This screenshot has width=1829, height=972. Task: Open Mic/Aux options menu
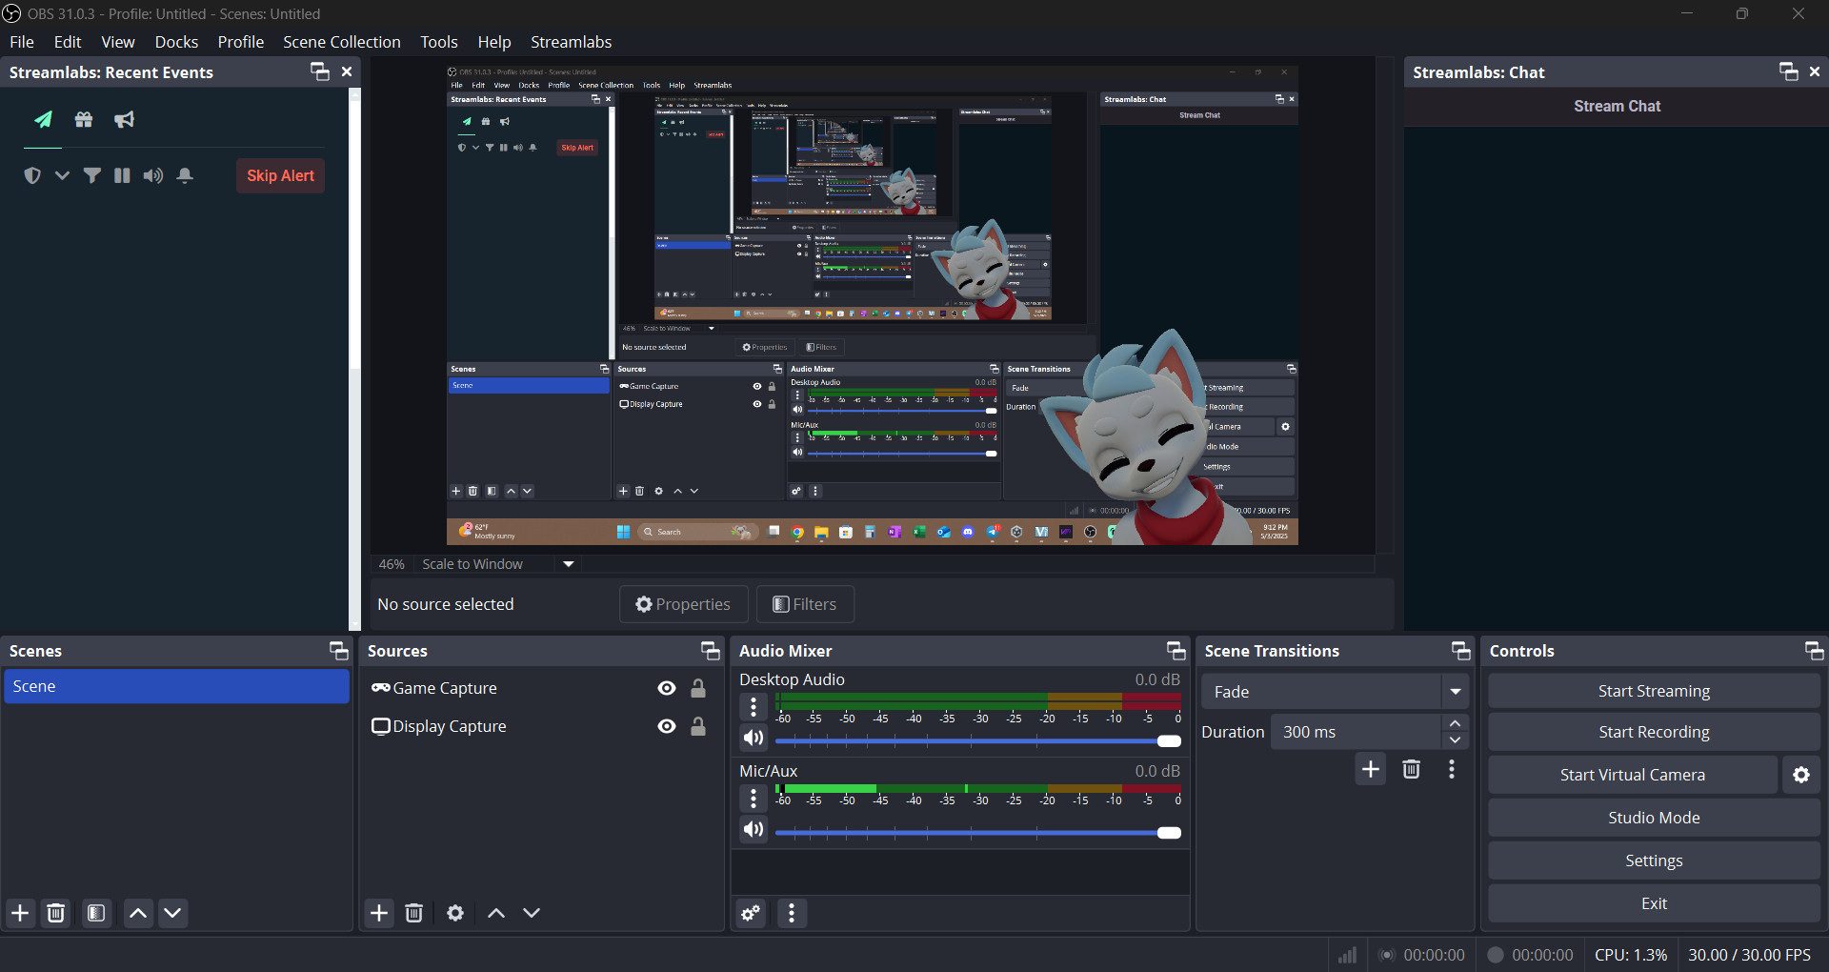754,798
